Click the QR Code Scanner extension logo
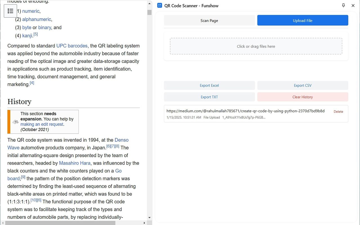 pyautogui.click(x=160, y=5)
